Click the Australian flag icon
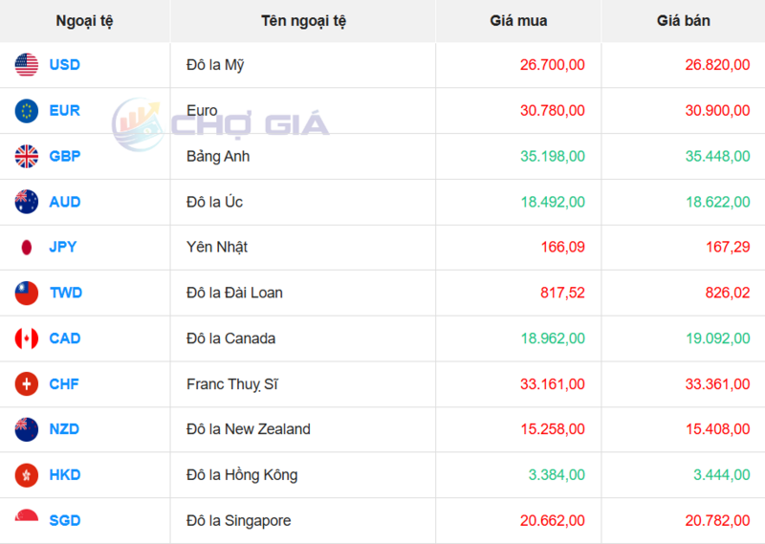 (27, 202)
